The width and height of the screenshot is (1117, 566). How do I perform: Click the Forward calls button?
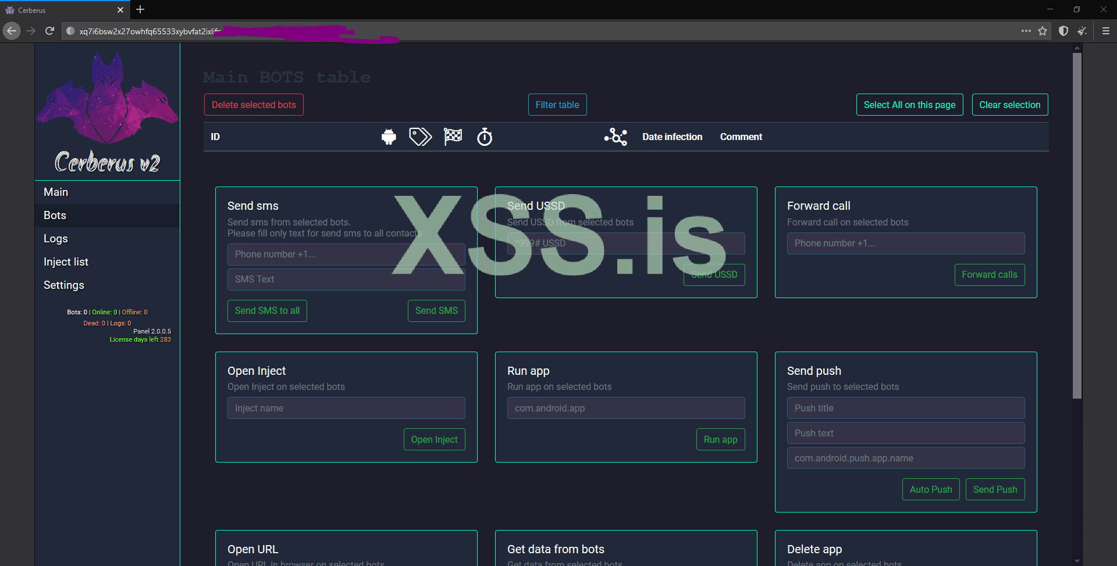(x=990, y=275)
